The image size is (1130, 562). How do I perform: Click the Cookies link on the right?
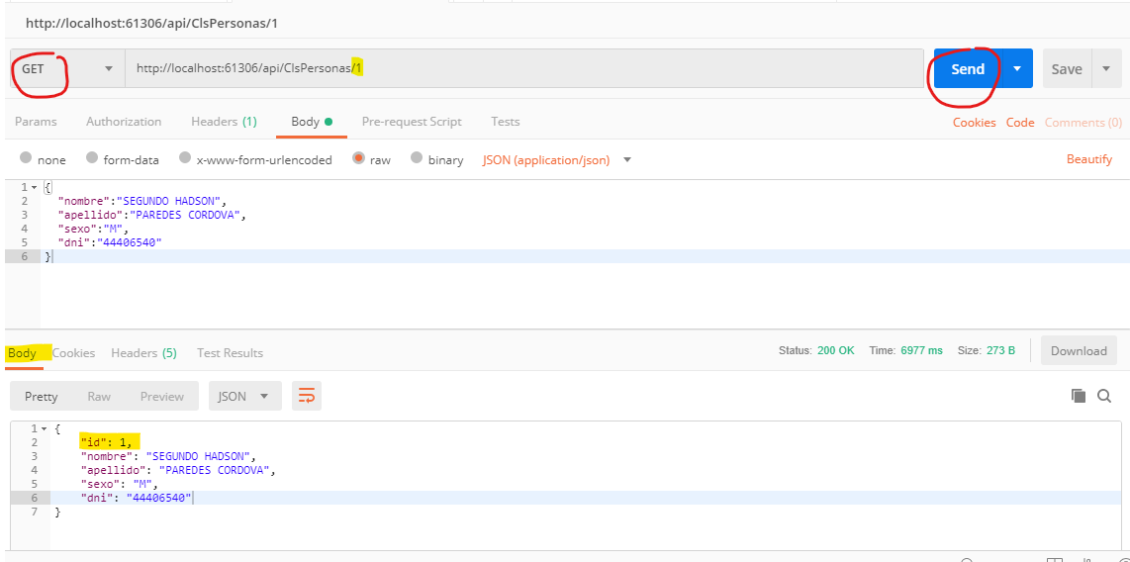point(974,123)
